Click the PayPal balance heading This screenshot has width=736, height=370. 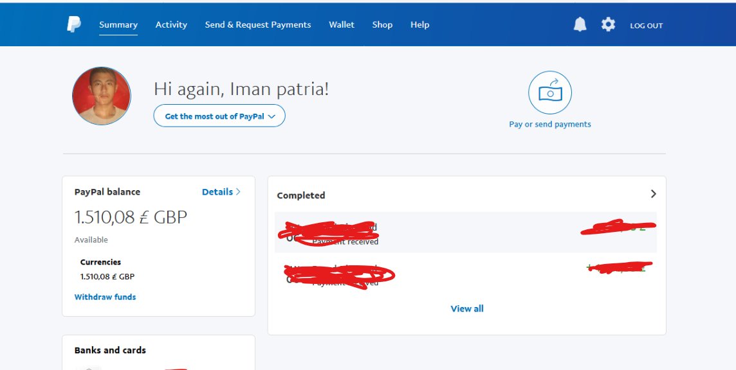tap(107, 192)
